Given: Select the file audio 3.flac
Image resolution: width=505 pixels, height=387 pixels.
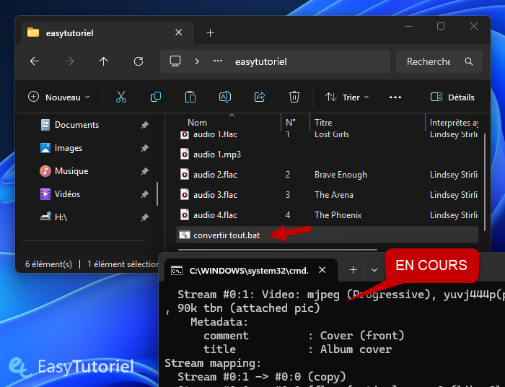Looking at the screenshot, I should tap(215, 195).
